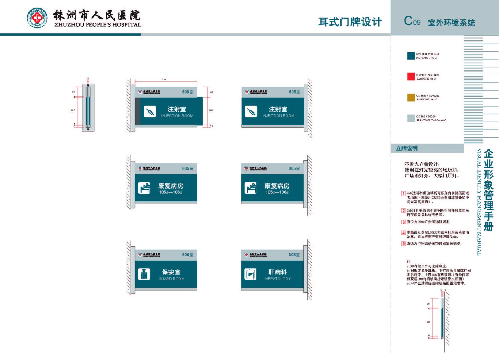Click the HEPATOLOGY English caption
The height and width of the screenshot is (353, 499).
pyautogui.click(x=278, y=279)
